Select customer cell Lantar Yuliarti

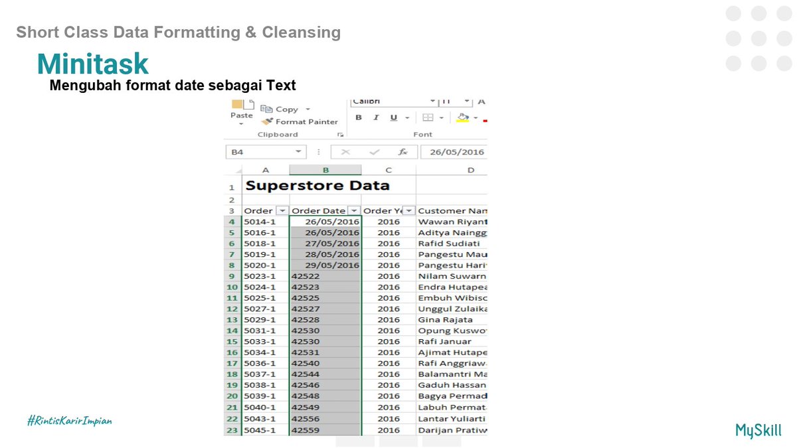click(x=452, y=419)
